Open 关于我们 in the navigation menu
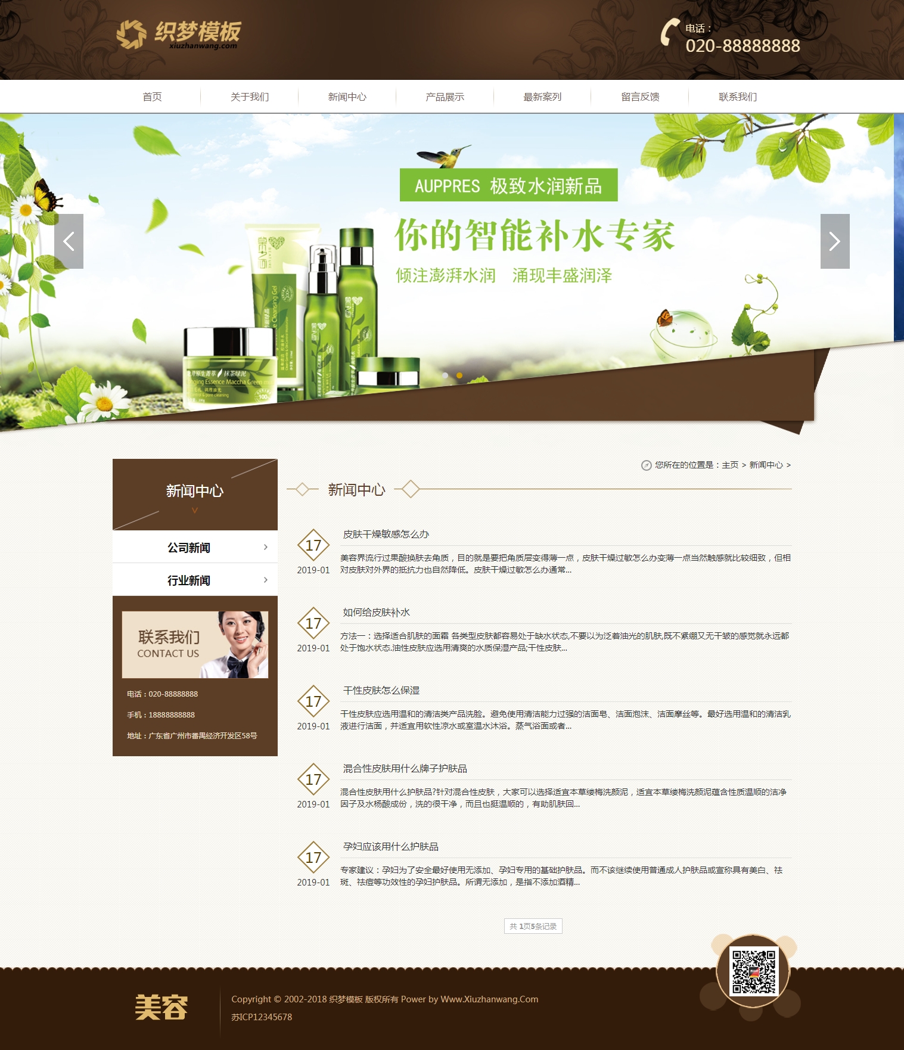This screenshot has height=1050, width=904. 250,97
